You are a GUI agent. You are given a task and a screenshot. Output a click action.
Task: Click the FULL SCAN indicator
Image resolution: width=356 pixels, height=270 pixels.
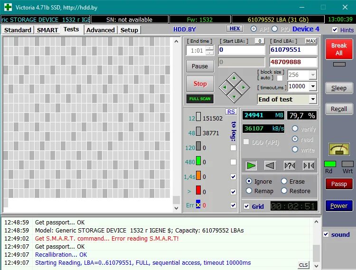200,99
